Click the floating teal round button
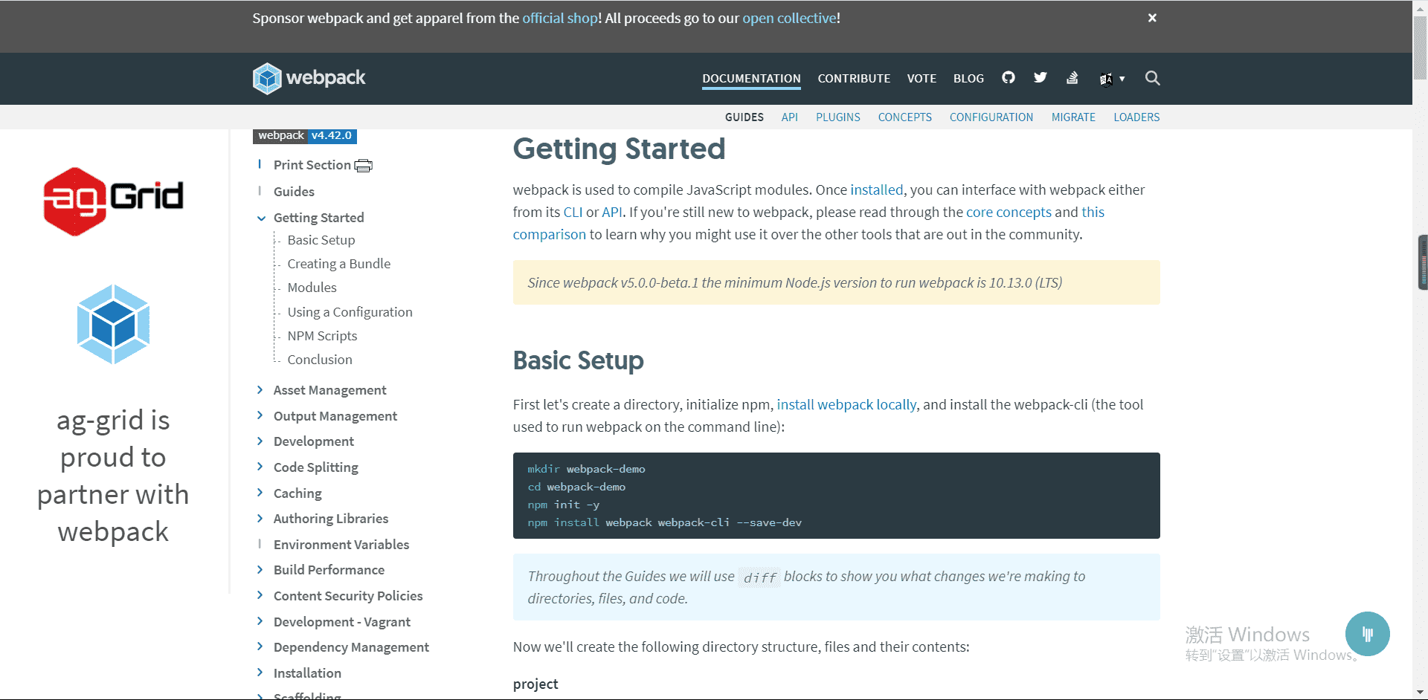The image size is (1428, 700). point(1367,634)
